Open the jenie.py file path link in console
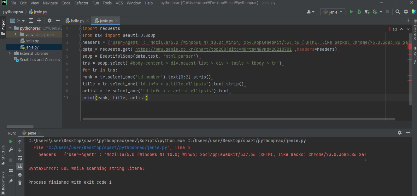The image size is (417, 196). [x=108, y=147]
